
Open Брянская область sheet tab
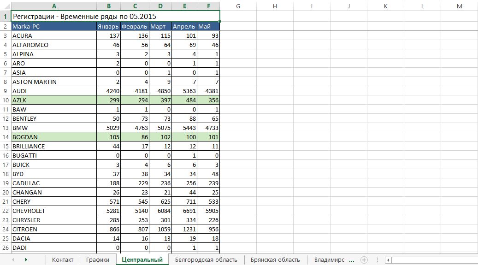(x=275, y=260)
